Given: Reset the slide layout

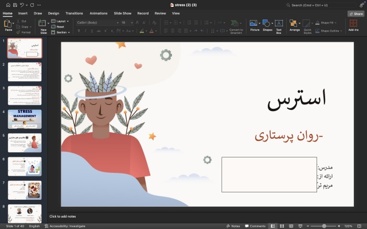Looking at the screenshot, I should (57, 27).
